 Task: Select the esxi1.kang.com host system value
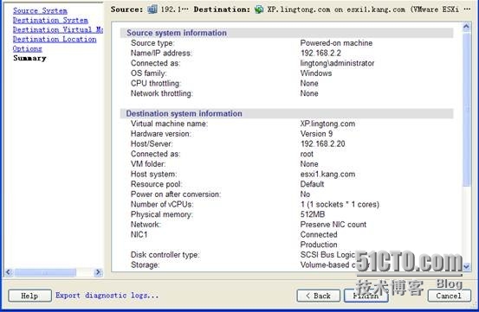pyautogui.click(x=327, y=175)
